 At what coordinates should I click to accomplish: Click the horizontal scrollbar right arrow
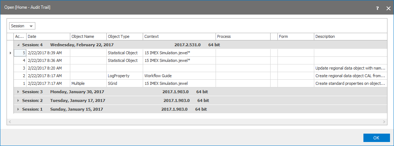[384, 121]
